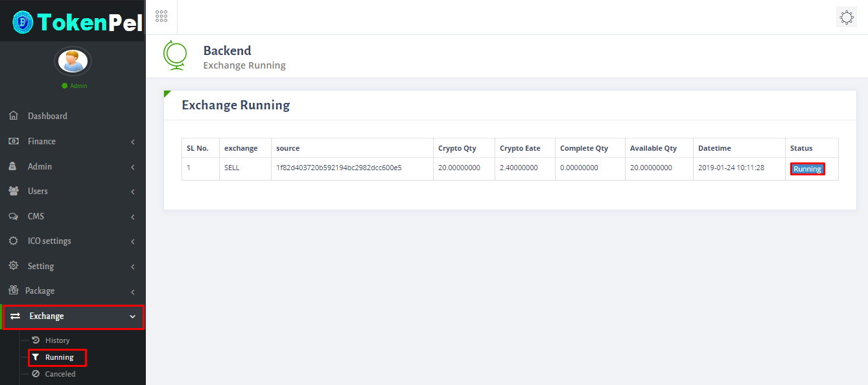868x385 pixels.
Task: Click the globe icon beside Backend
Action: (x=174, y=56)
